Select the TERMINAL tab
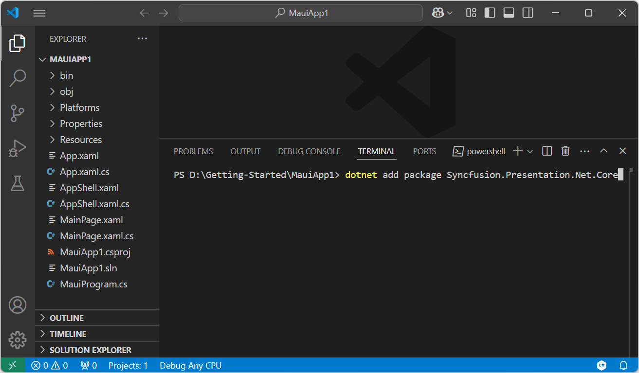Screen dimensions: 639x373 coord(377,151)
